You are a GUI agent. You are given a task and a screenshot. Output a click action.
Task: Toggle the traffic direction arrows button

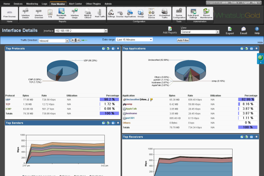(75, 40)
